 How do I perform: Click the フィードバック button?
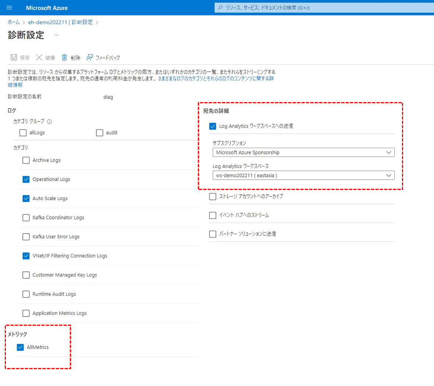tap(103, 57)
